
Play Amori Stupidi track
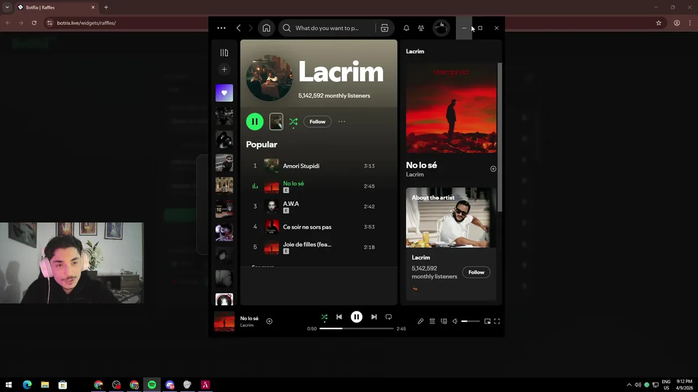coord(318,166)
